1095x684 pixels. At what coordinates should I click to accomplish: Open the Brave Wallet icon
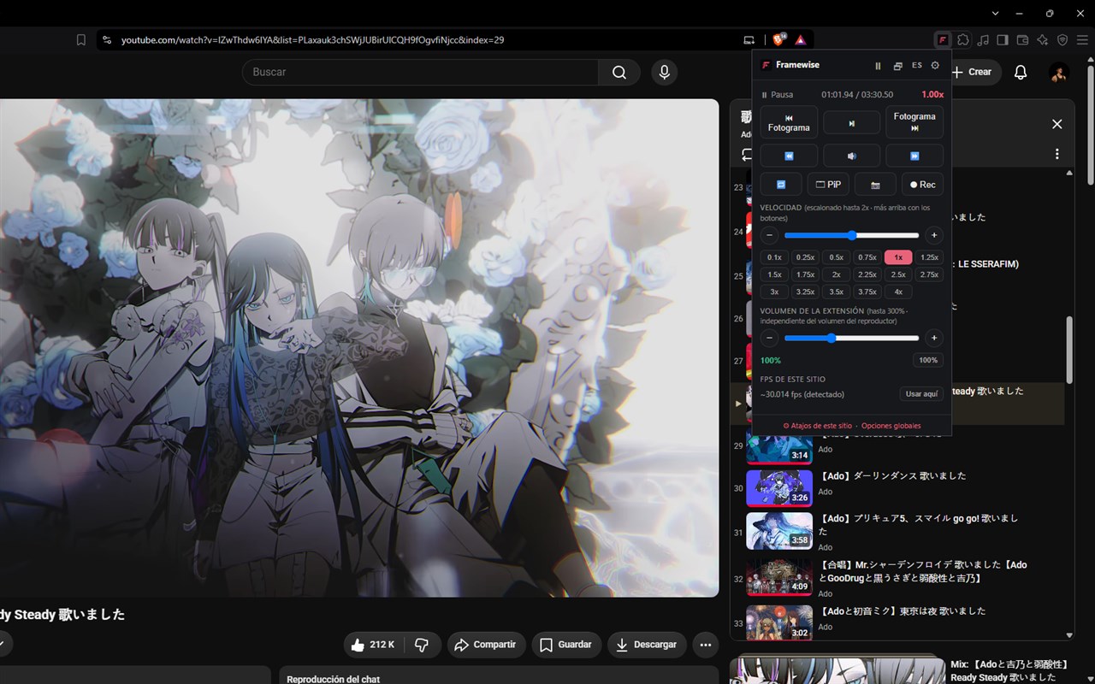1022,39
